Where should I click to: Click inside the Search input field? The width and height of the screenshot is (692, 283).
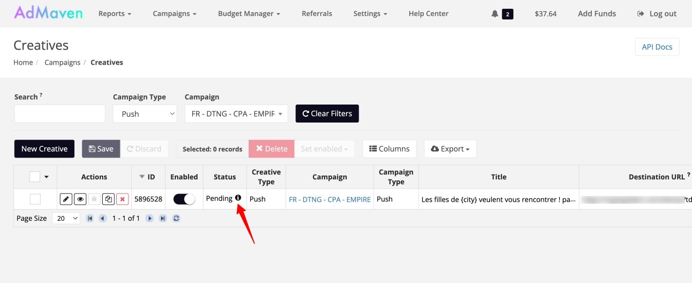[59, 113]
